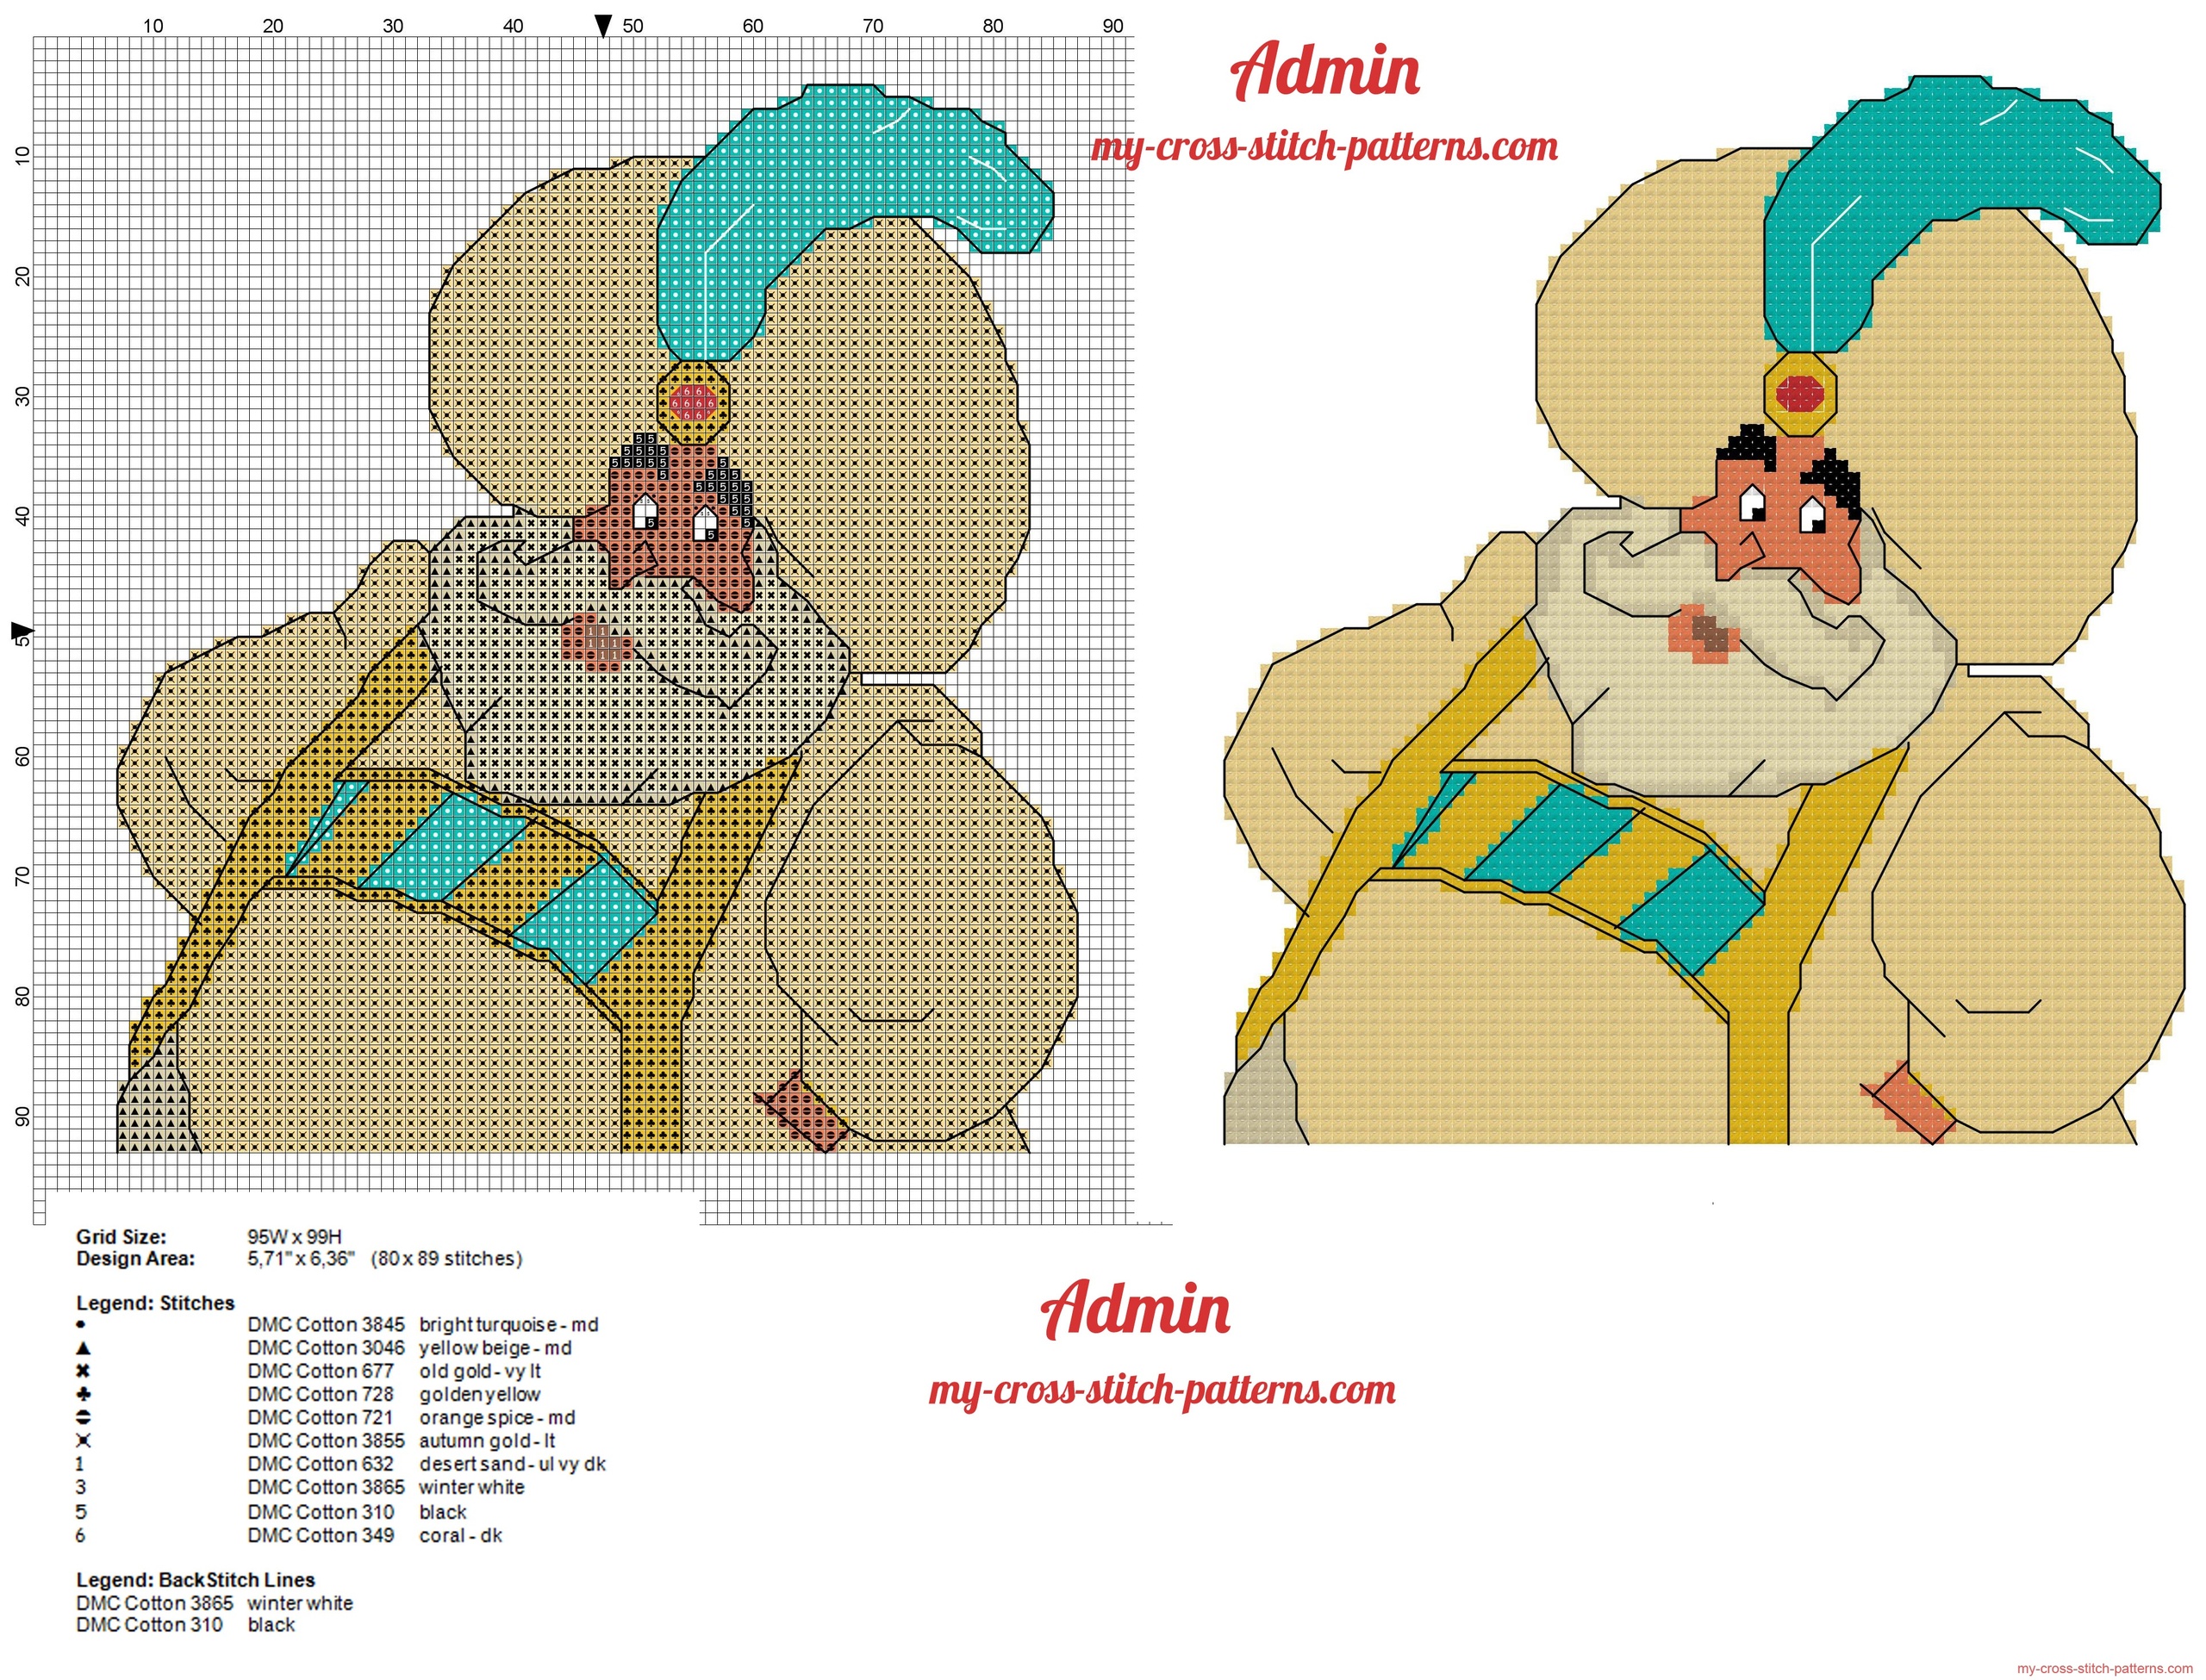Click 'DMC Cotton 3865' in BackStitch Lines legend
2206x1680 pixels.
click(155, 1603)
